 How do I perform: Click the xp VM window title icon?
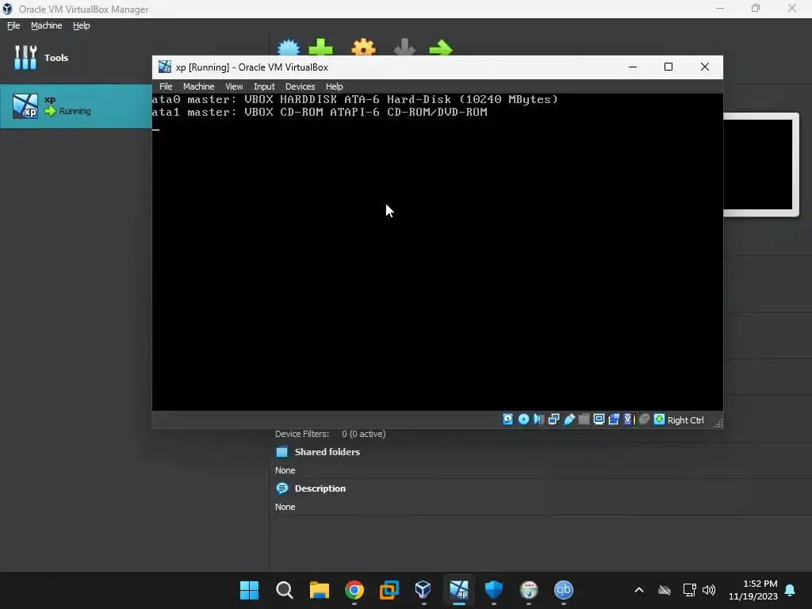click(165, 67)
